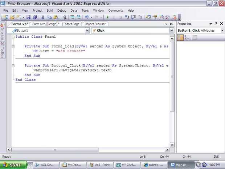This screenshot has height=169, width=225.
Task: Start debugging with the green play icon
Action: pyautogui.click(x=108, y=17)
